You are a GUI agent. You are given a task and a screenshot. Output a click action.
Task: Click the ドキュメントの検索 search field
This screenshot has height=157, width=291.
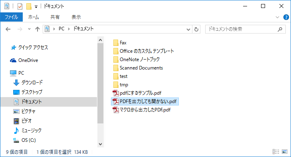[245, 29]
